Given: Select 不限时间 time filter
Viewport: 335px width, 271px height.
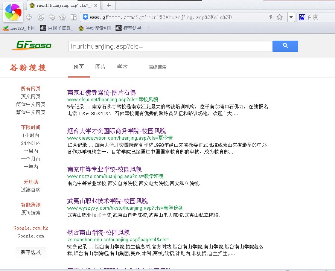Looking at the screenshot, I should click(x=30, y=127).
